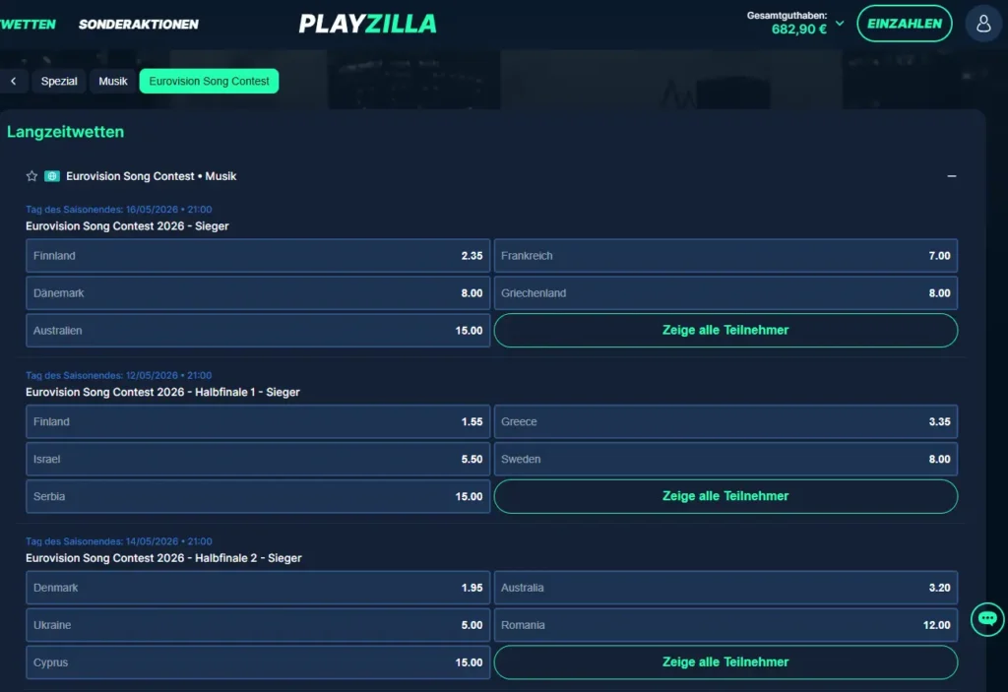The height and width of the screenshot is (692, 1008).
Task: Click the Eurovision Song Contest 2026 - Sieger title
Action: (x=127, y=225)
